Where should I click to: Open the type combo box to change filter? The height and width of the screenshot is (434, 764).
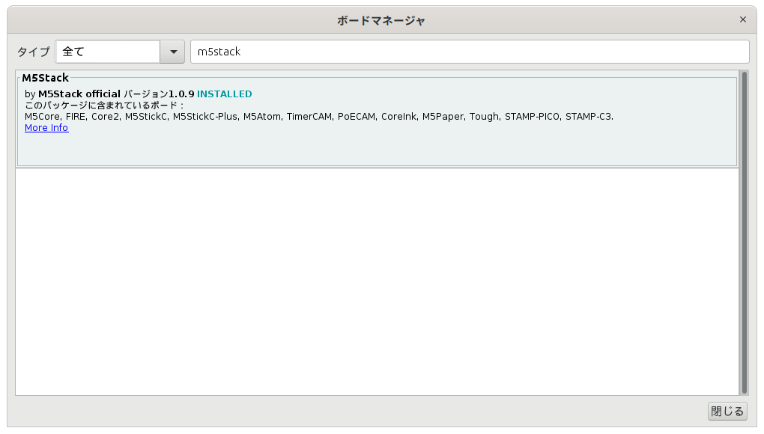click(x=120, y=51)
